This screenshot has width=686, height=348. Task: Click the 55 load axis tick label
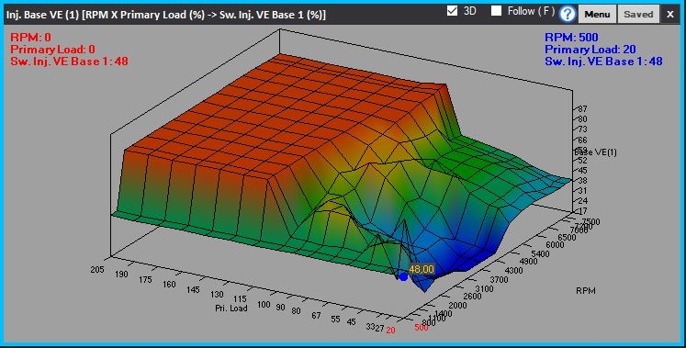coord(335,320)
